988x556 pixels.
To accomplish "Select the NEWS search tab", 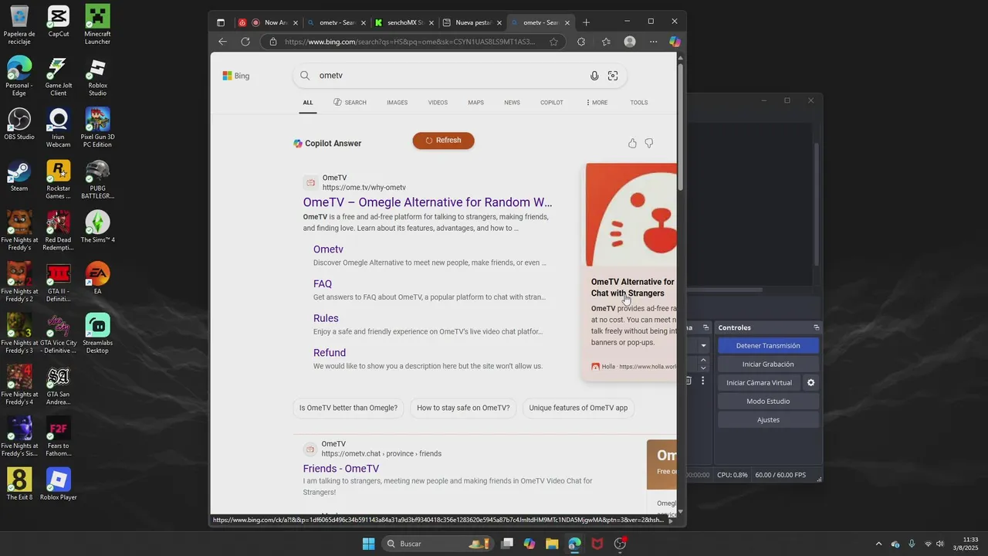I will click(x=512, y=103).
